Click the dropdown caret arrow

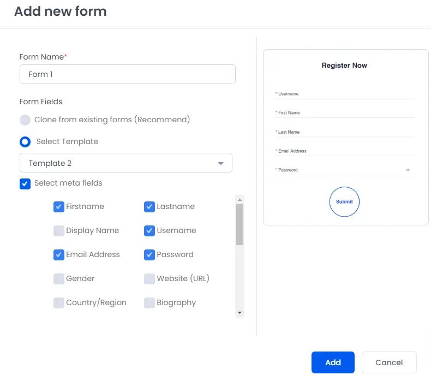221,163
